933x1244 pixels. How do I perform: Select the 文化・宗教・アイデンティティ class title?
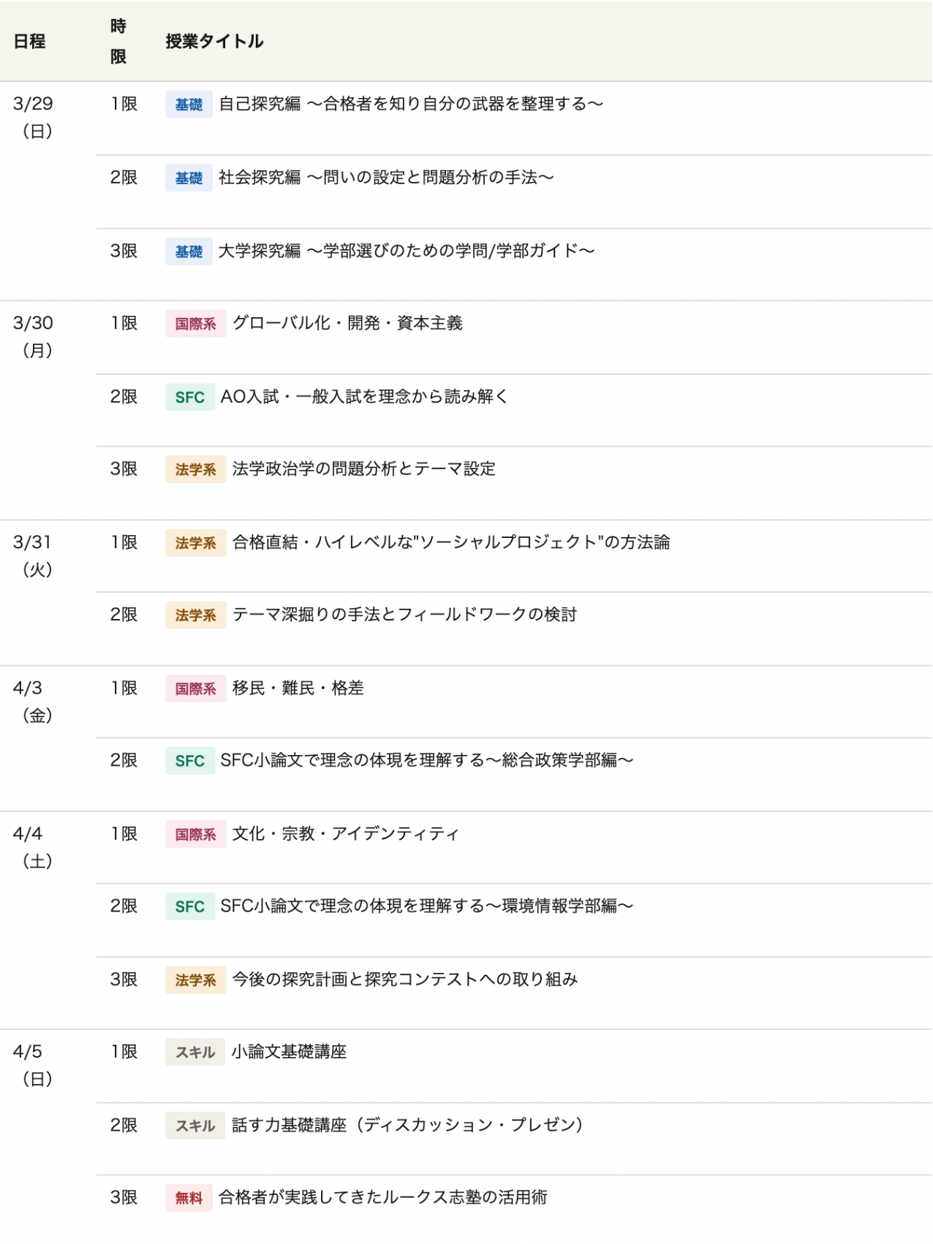tap(345, 833)
